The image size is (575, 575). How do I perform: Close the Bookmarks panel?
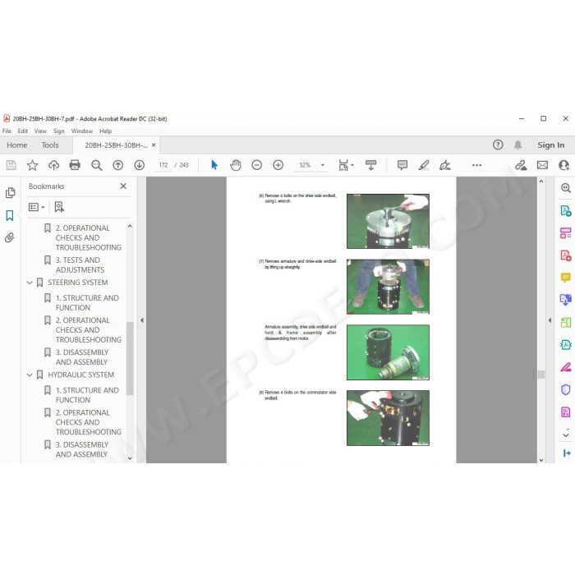[123, 186]
